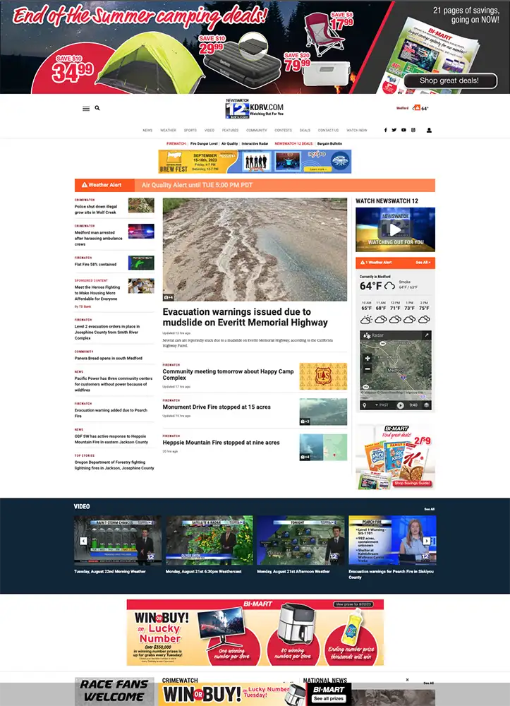Image resolution: width=510 pixels, height=706 pixels.
Task: Open the WEATHER menu
Action: click(x=168, y=130)
